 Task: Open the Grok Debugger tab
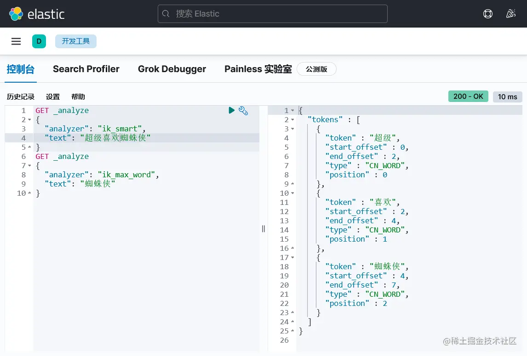tap(172, 69)
